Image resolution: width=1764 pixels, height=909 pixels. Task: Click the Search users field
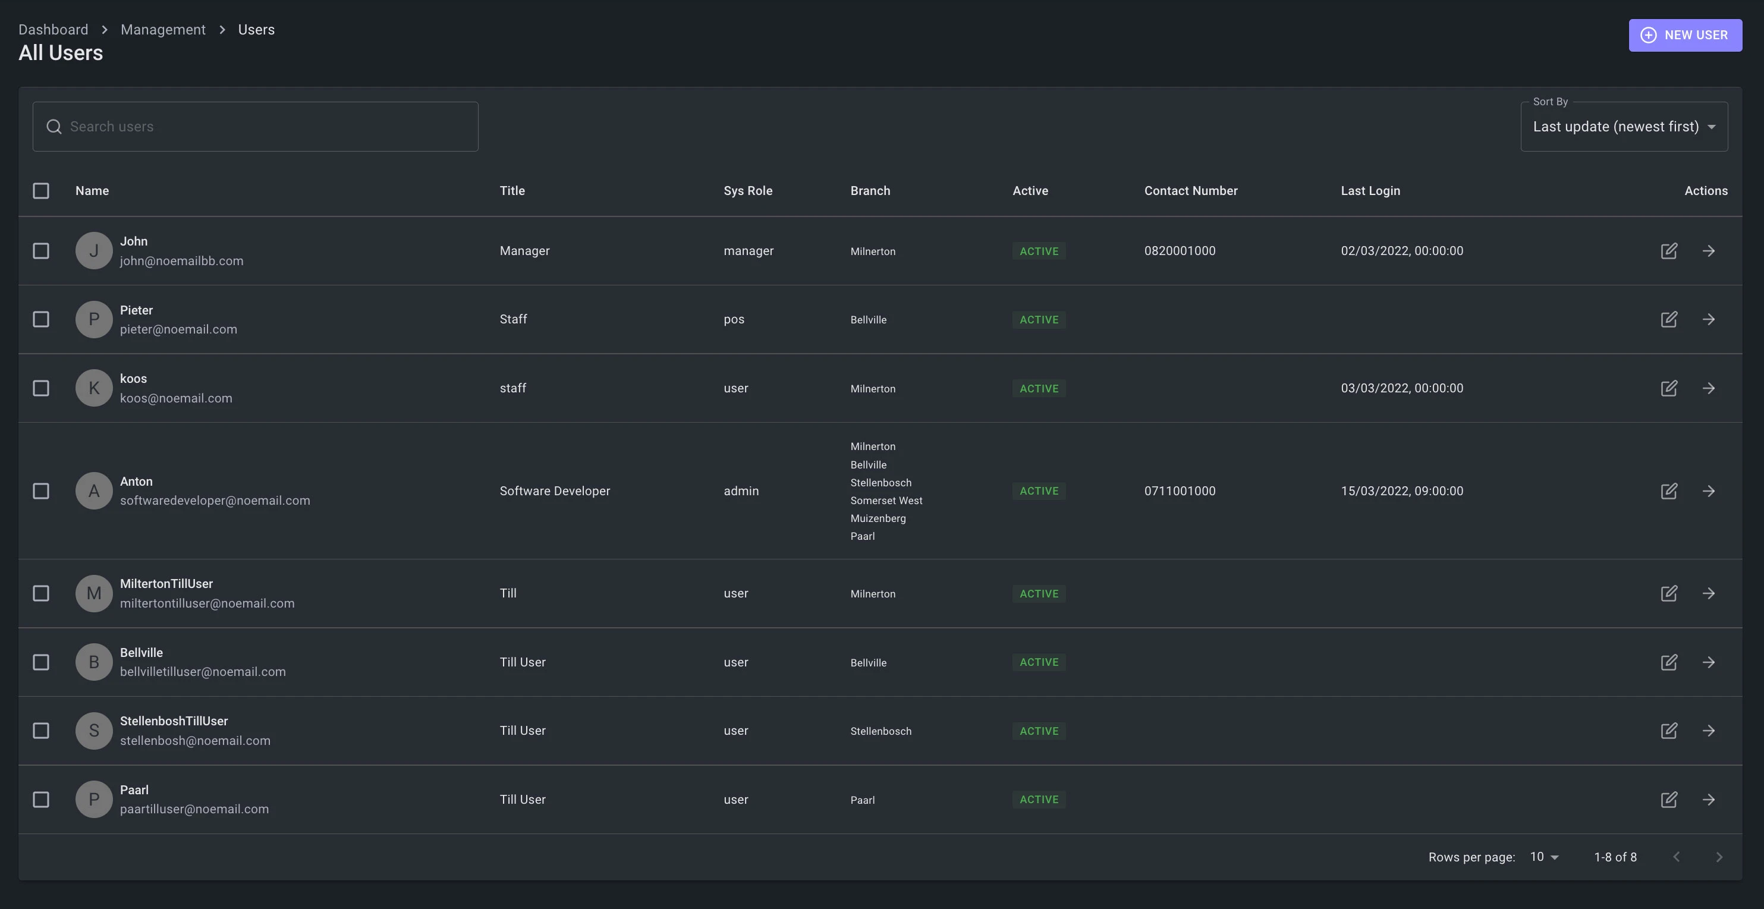pyautogui.click(x=256, y=127)
